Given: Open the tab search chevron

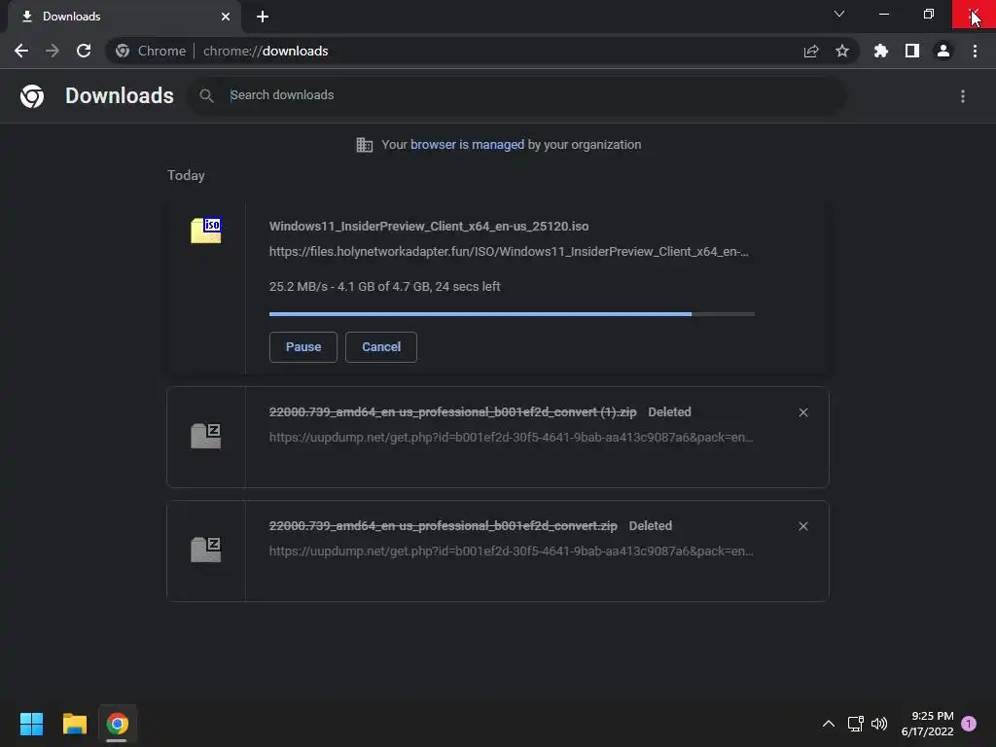Looking at the screenshot, I should (x=839, y=14).
